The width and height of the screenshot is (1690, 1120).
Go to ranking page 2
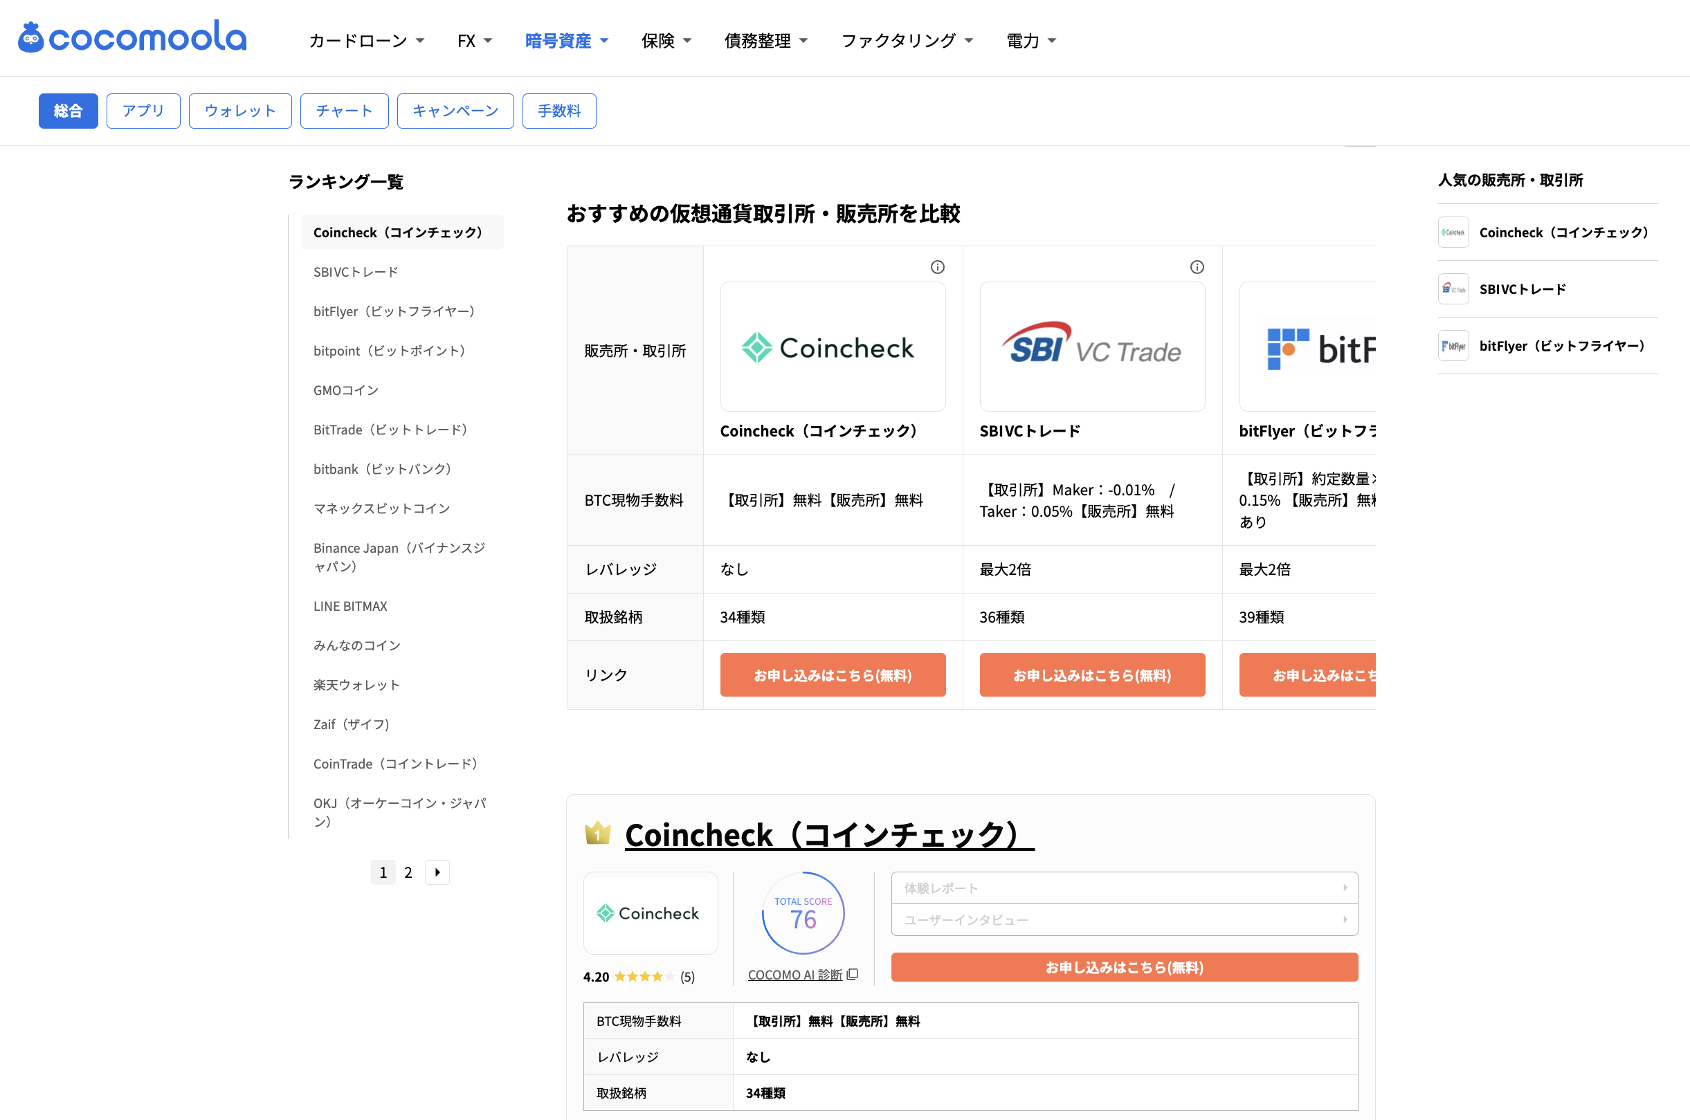tap(408, 872)
